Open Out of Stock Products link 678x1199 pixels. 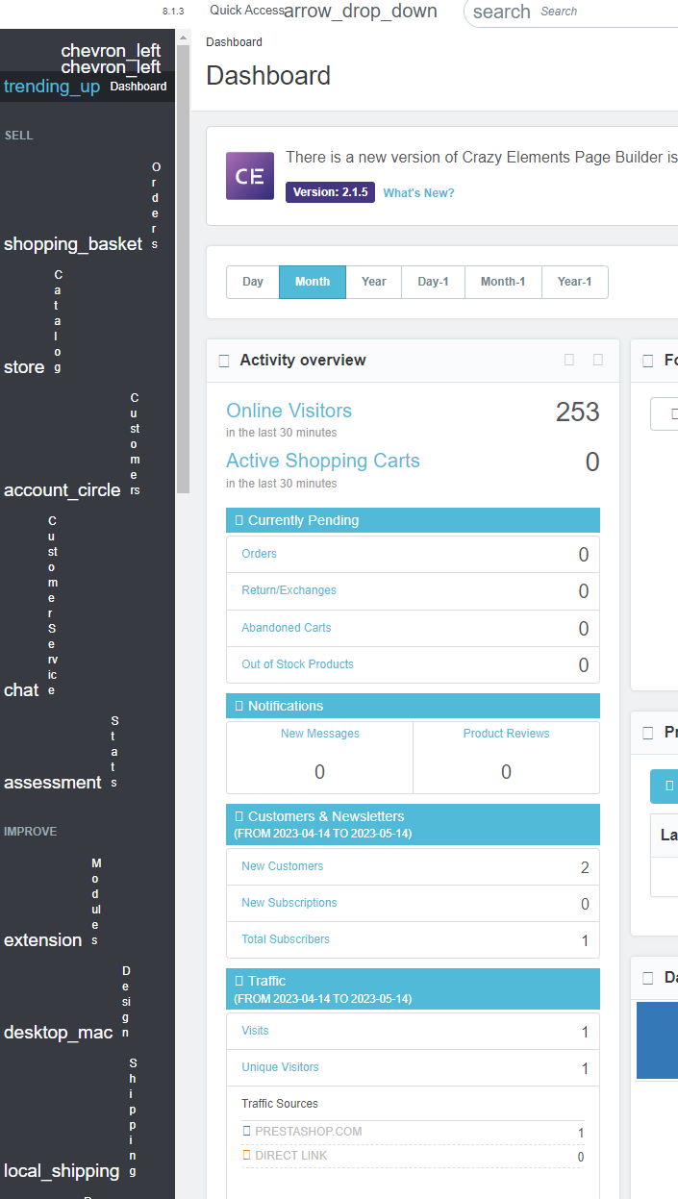[297, 664]
